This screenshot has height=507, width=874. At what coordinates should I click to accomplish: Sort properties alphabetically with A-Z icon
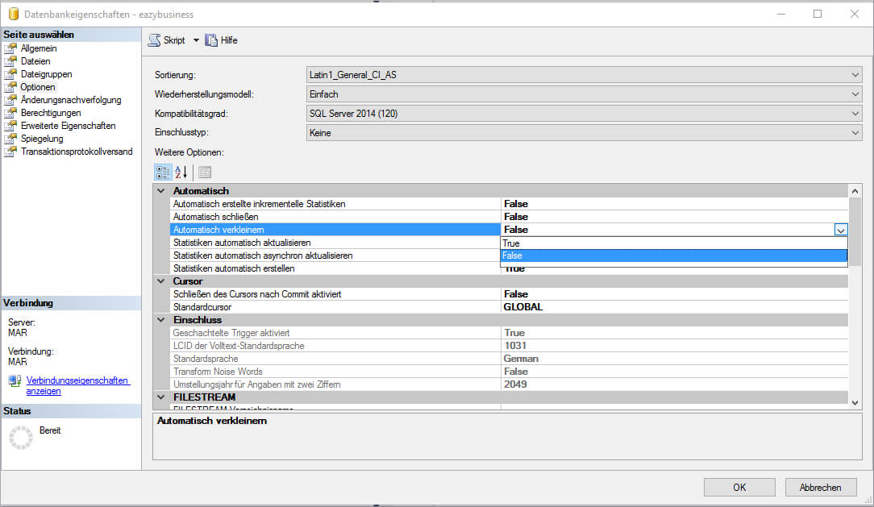tap(181, 172)
